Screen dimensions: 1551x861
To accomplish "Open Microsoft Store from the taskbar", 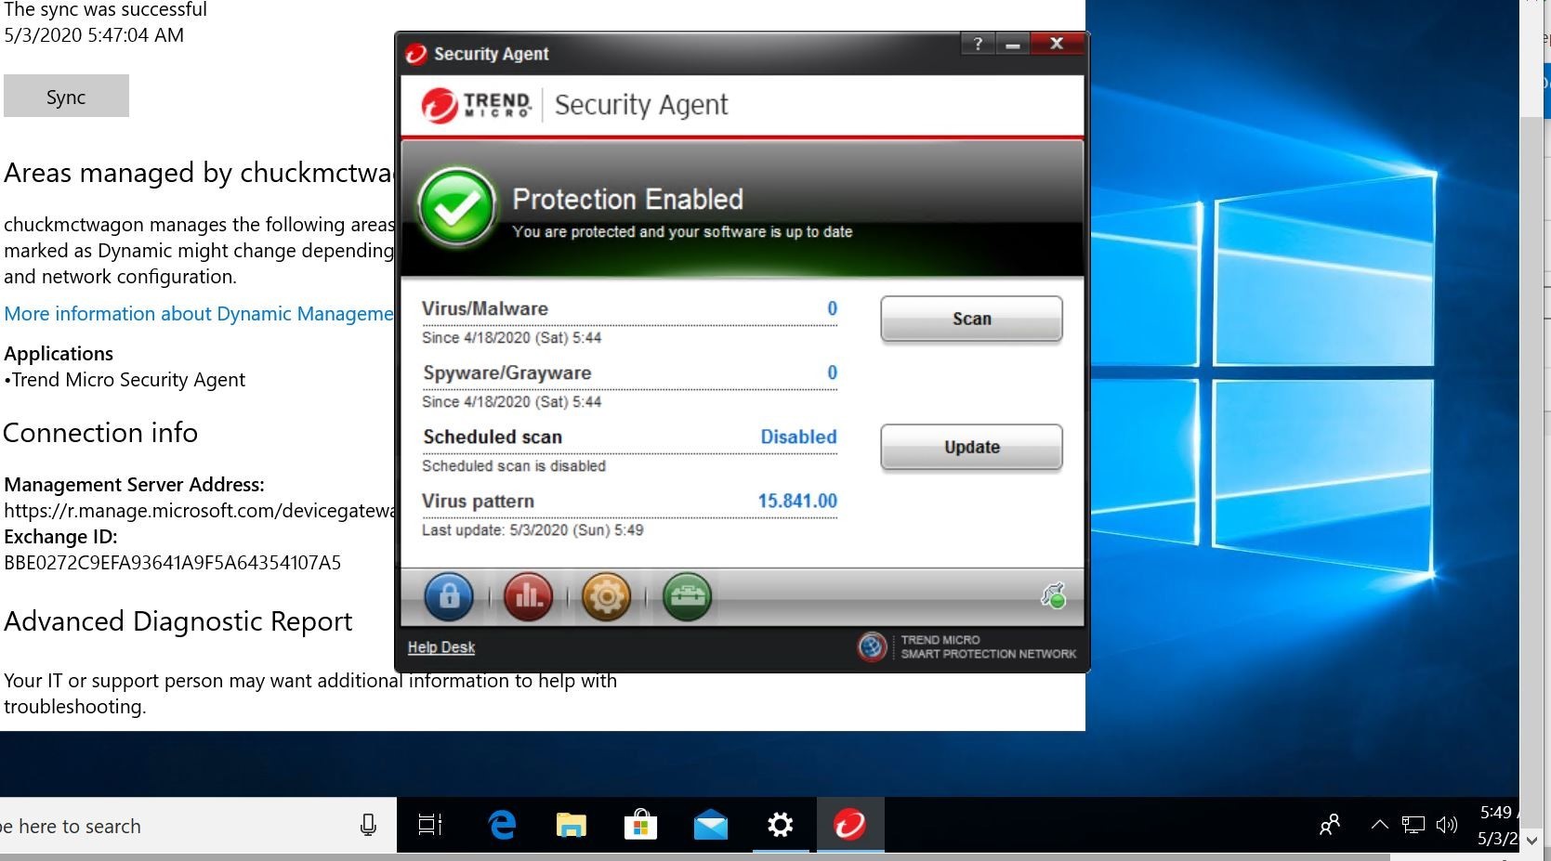I will 640,825.
